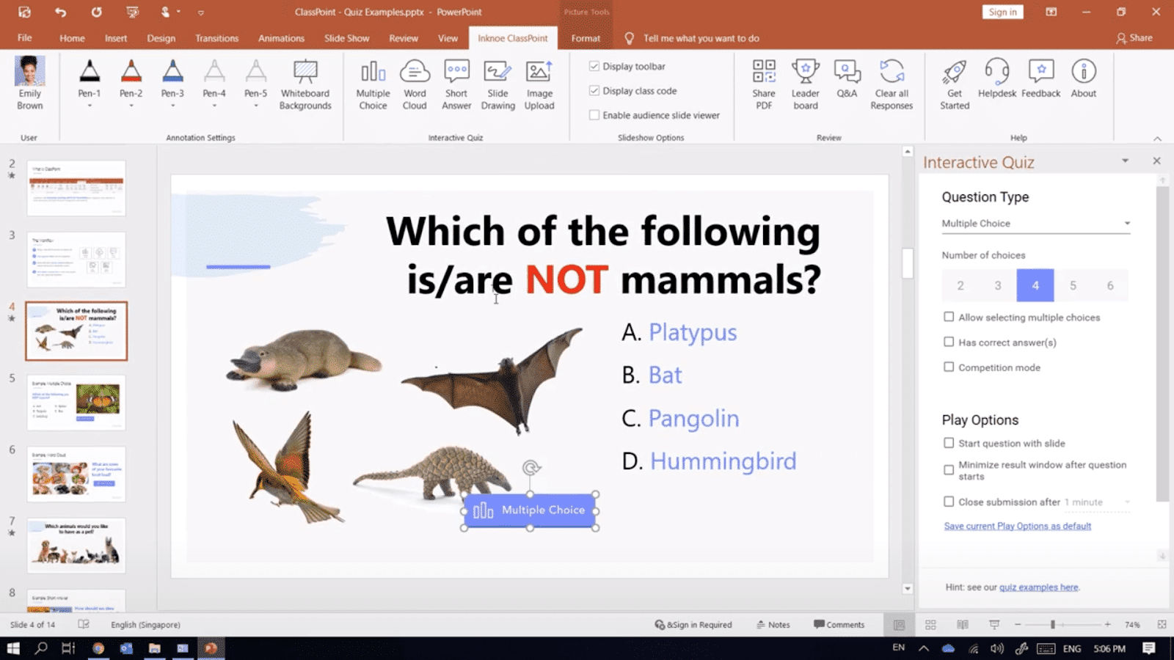Click Save current Play Options as default
The height and width of the screenshot is (660, 1174).
click(x=1017, y=526)
